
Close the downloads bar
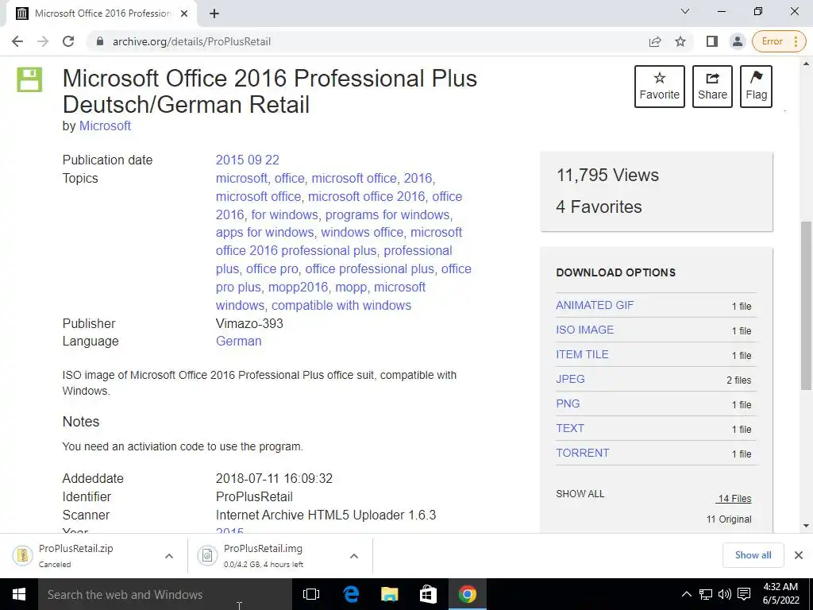pos(799,555)
